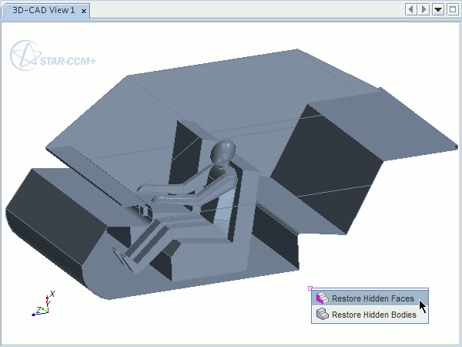462x347 pixels.
Task: Choose Restore Hidden Faces from context menu
Action: pos(373,298)
